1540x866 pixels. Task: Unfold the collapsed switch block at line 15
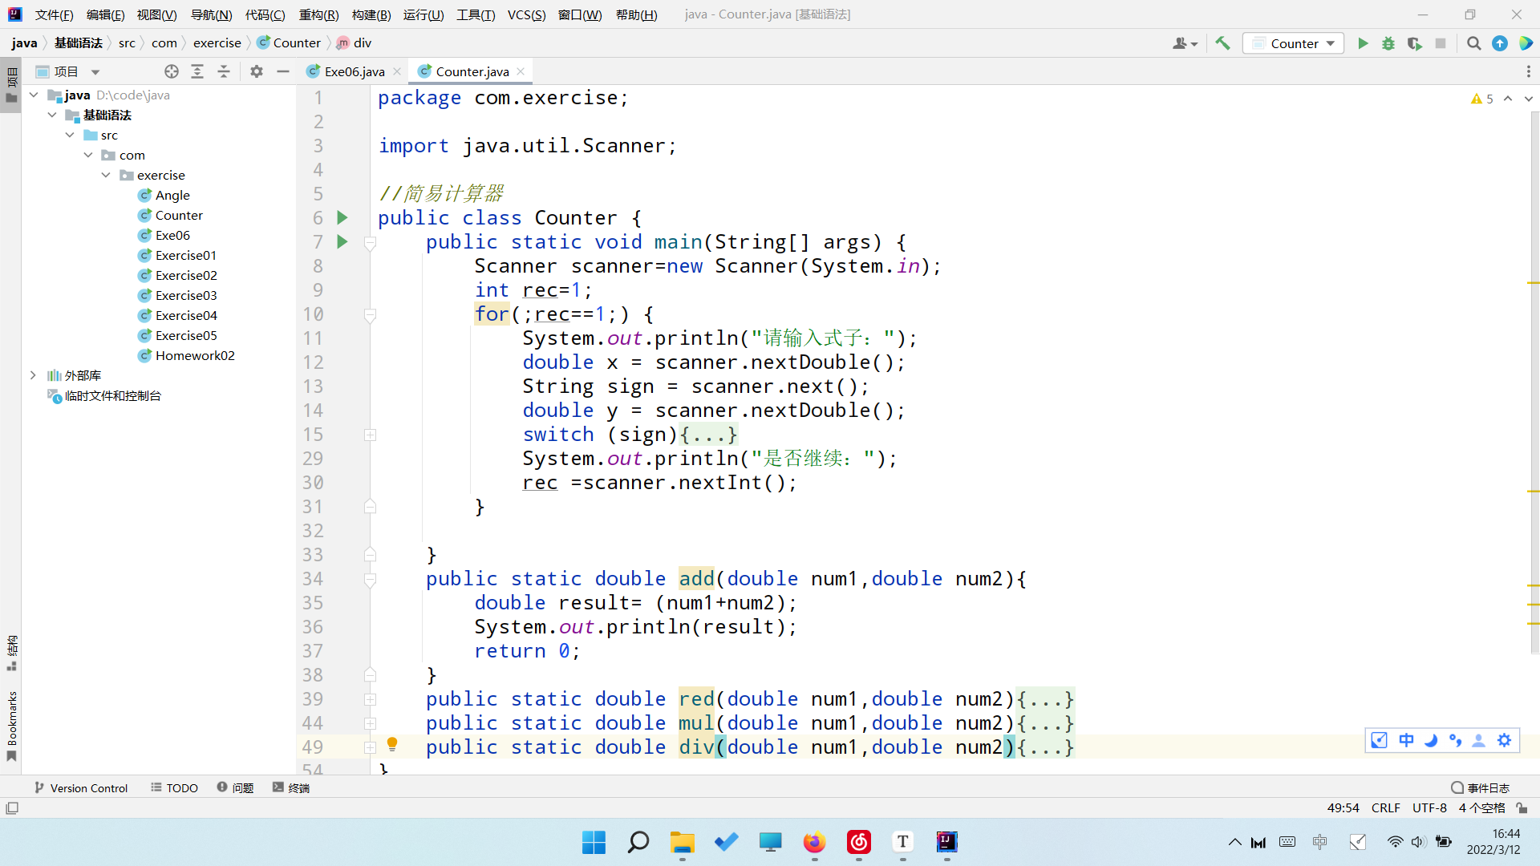pos(371,435)
